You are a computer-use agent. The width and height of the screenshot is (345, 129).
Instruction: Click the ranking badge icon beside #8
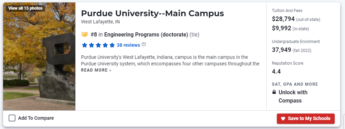pos(85,34)
